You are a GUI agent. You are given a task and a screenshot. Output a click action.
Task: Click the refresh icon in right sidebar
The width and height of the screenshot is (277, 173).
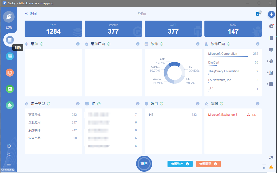point(271,158)
